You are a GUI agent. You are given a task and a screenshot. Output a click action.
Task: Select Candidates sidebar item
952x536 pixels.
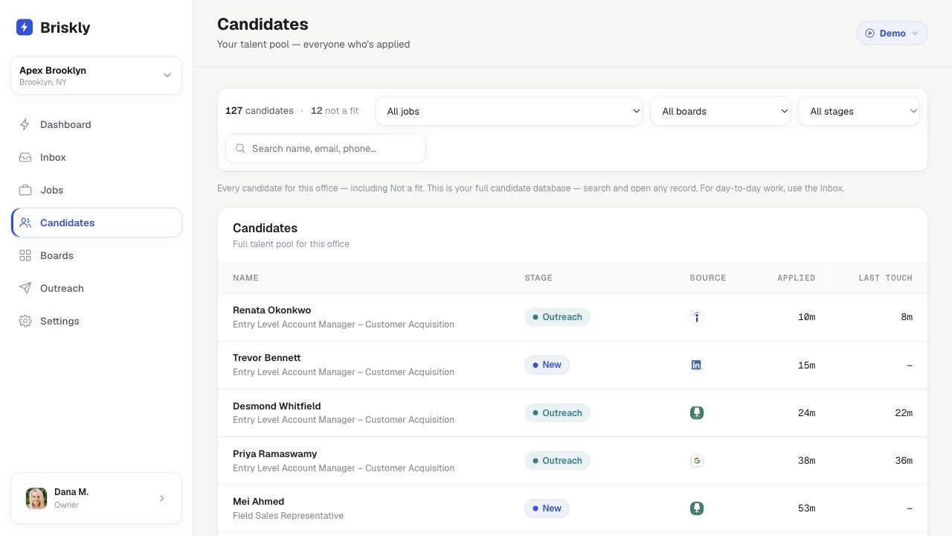click(x=96, y=223)
